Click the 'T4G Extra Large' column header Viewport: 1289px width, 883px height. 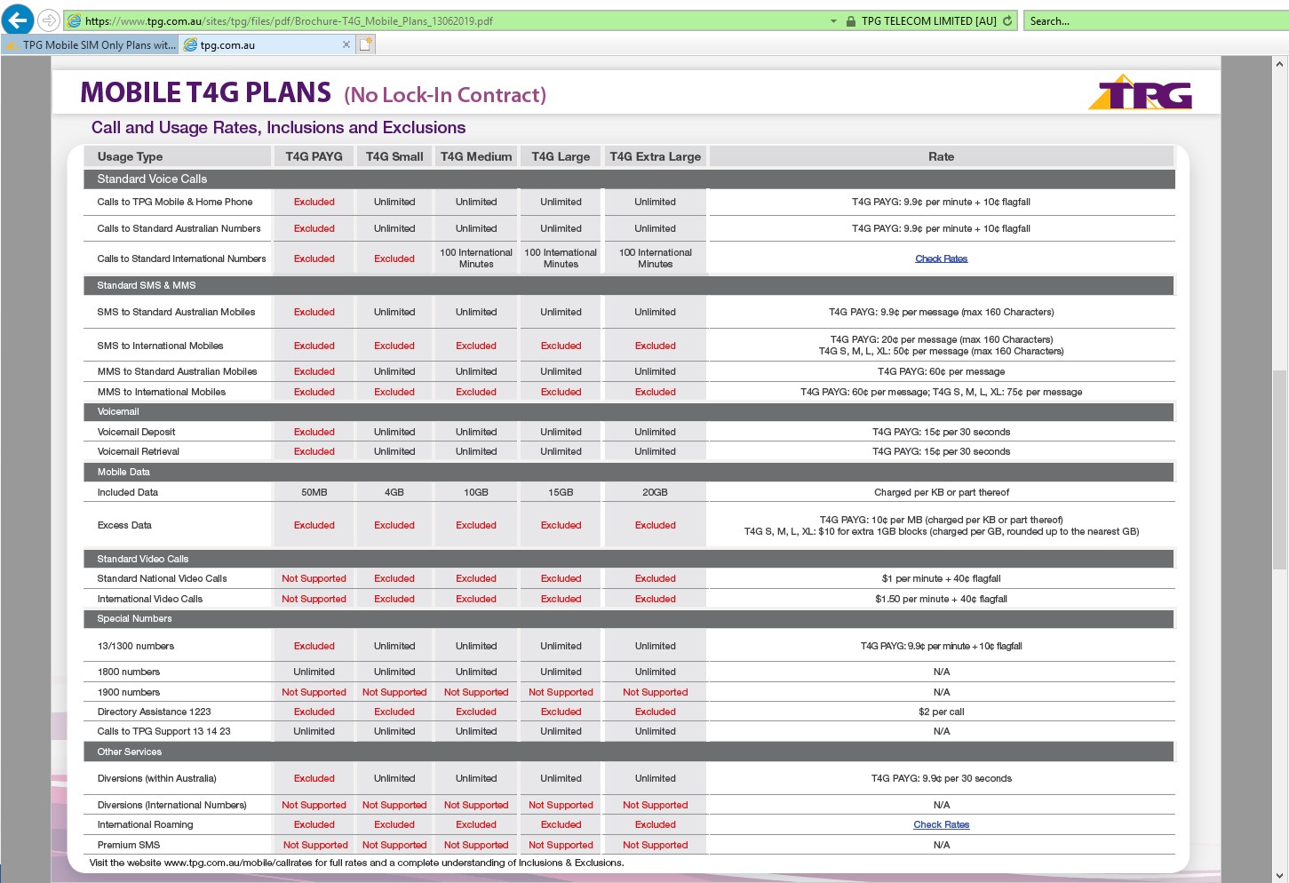tap(655, 156)
